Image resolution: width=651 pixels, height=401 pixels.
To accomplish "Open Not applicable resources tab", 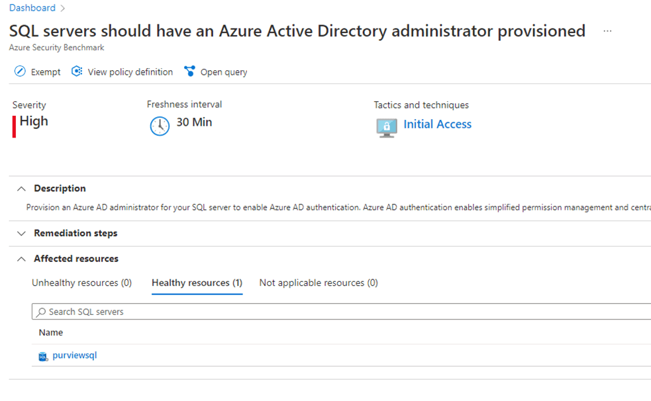I will (319, 283).
